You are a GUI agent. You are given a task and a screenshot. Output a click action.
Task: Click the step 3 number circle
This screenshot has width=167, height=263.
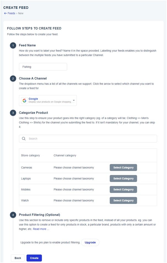tap(13, 113)
